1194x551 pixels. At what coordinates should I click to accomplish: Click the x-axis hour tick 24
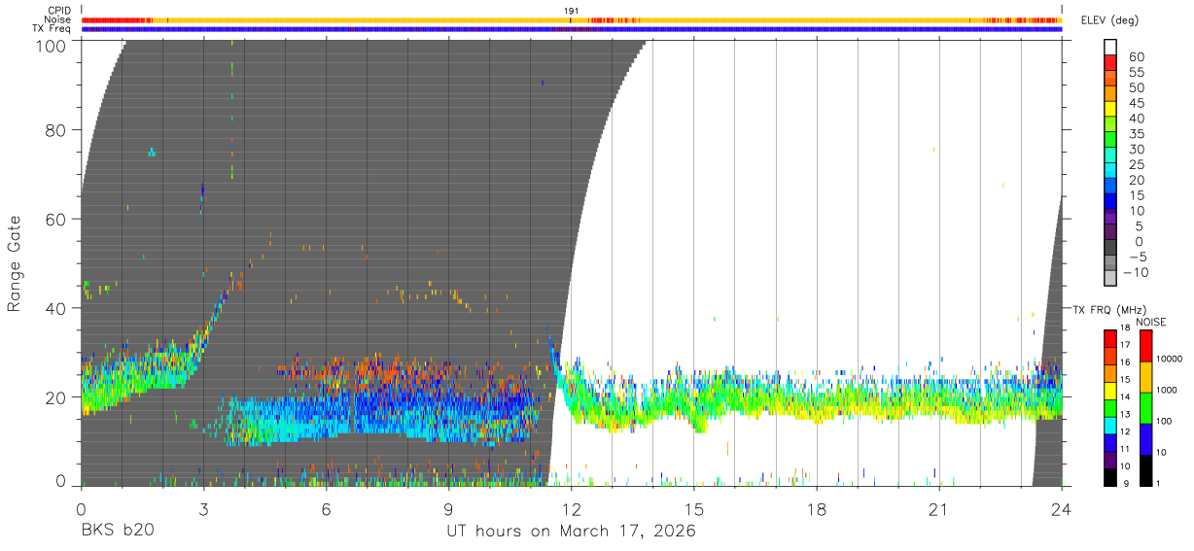[x=1062, y=509]
